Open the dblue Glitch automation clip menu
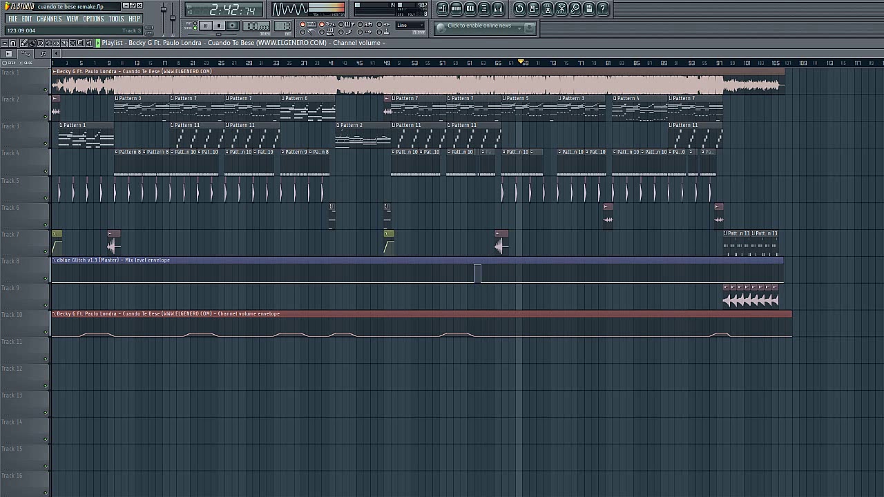 (55, 260)
